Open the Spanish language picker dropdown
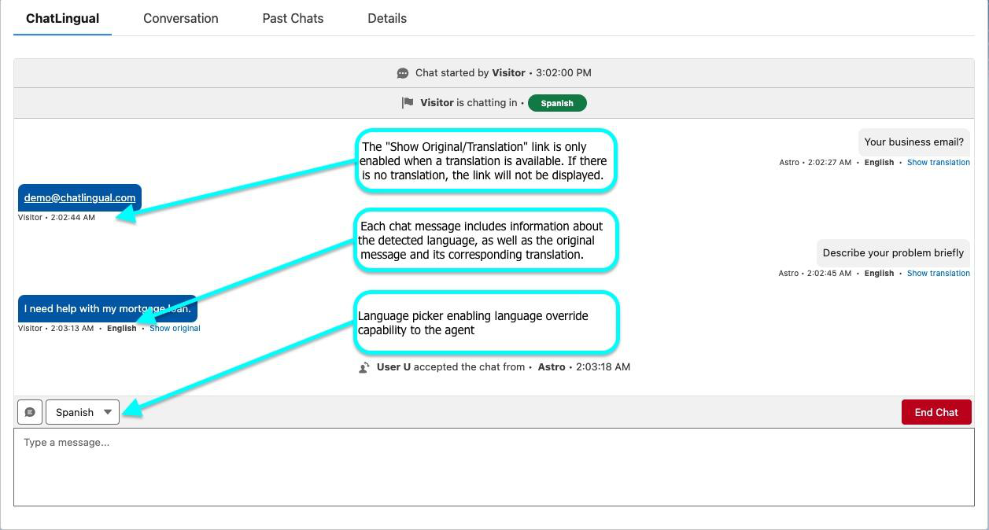 tap(83, 412)
